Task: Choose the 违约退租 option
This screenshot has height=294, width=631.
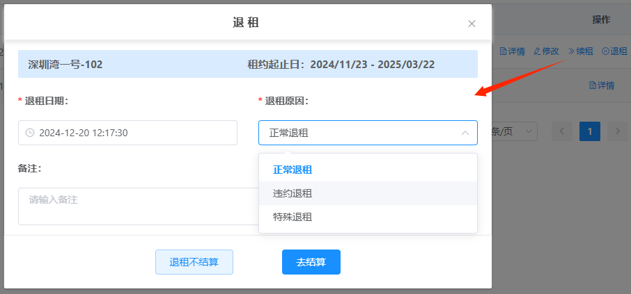Action: (x=293, y=193)
